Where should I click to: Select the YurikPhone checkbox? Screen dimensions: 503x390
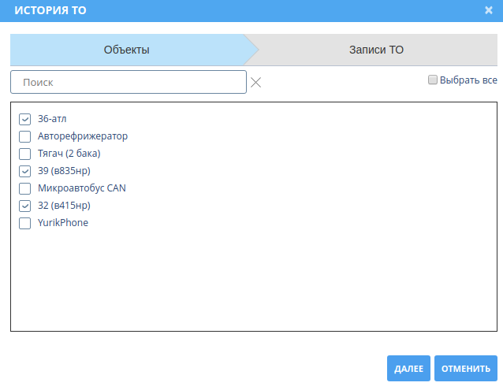(x=24, y=223)
